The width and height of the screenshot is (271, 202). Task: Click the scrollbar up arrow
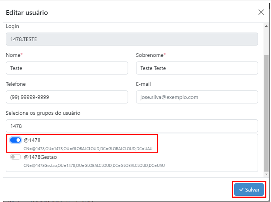tap(266, 26)
